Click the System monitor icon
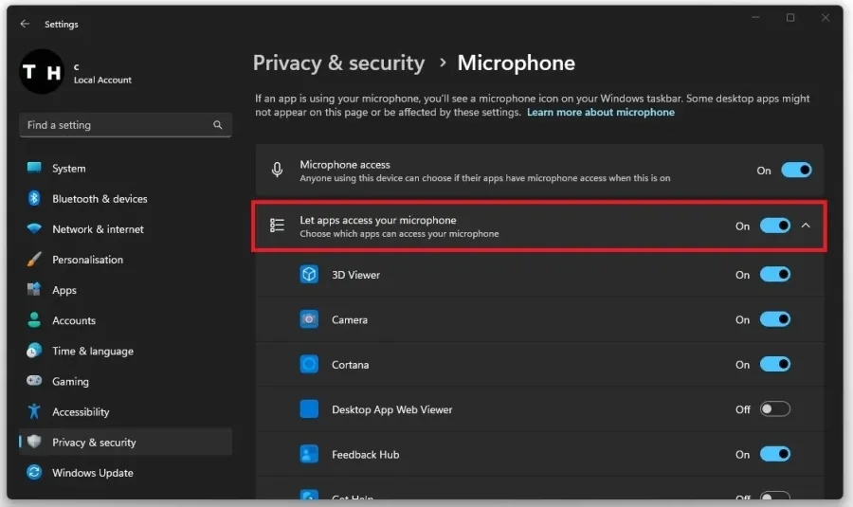 click(x=34, y=168)
